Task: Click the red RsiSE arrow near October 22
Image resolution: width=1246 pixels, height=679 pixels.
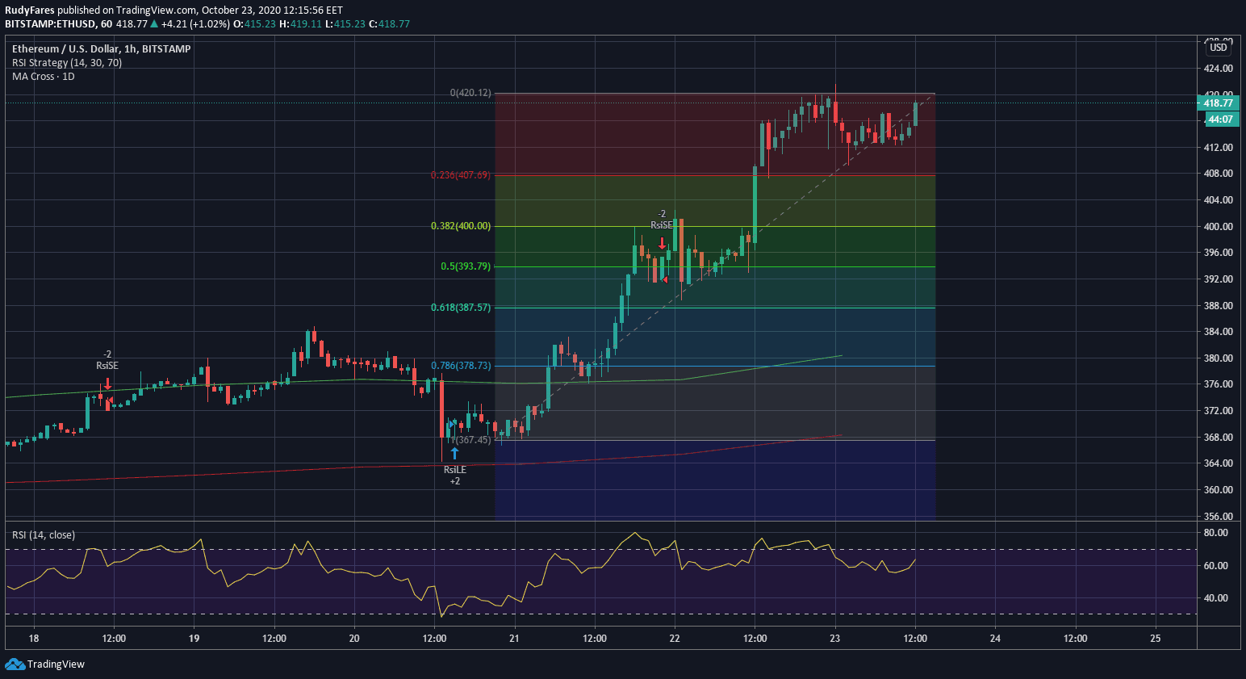Action: (662, 242)
